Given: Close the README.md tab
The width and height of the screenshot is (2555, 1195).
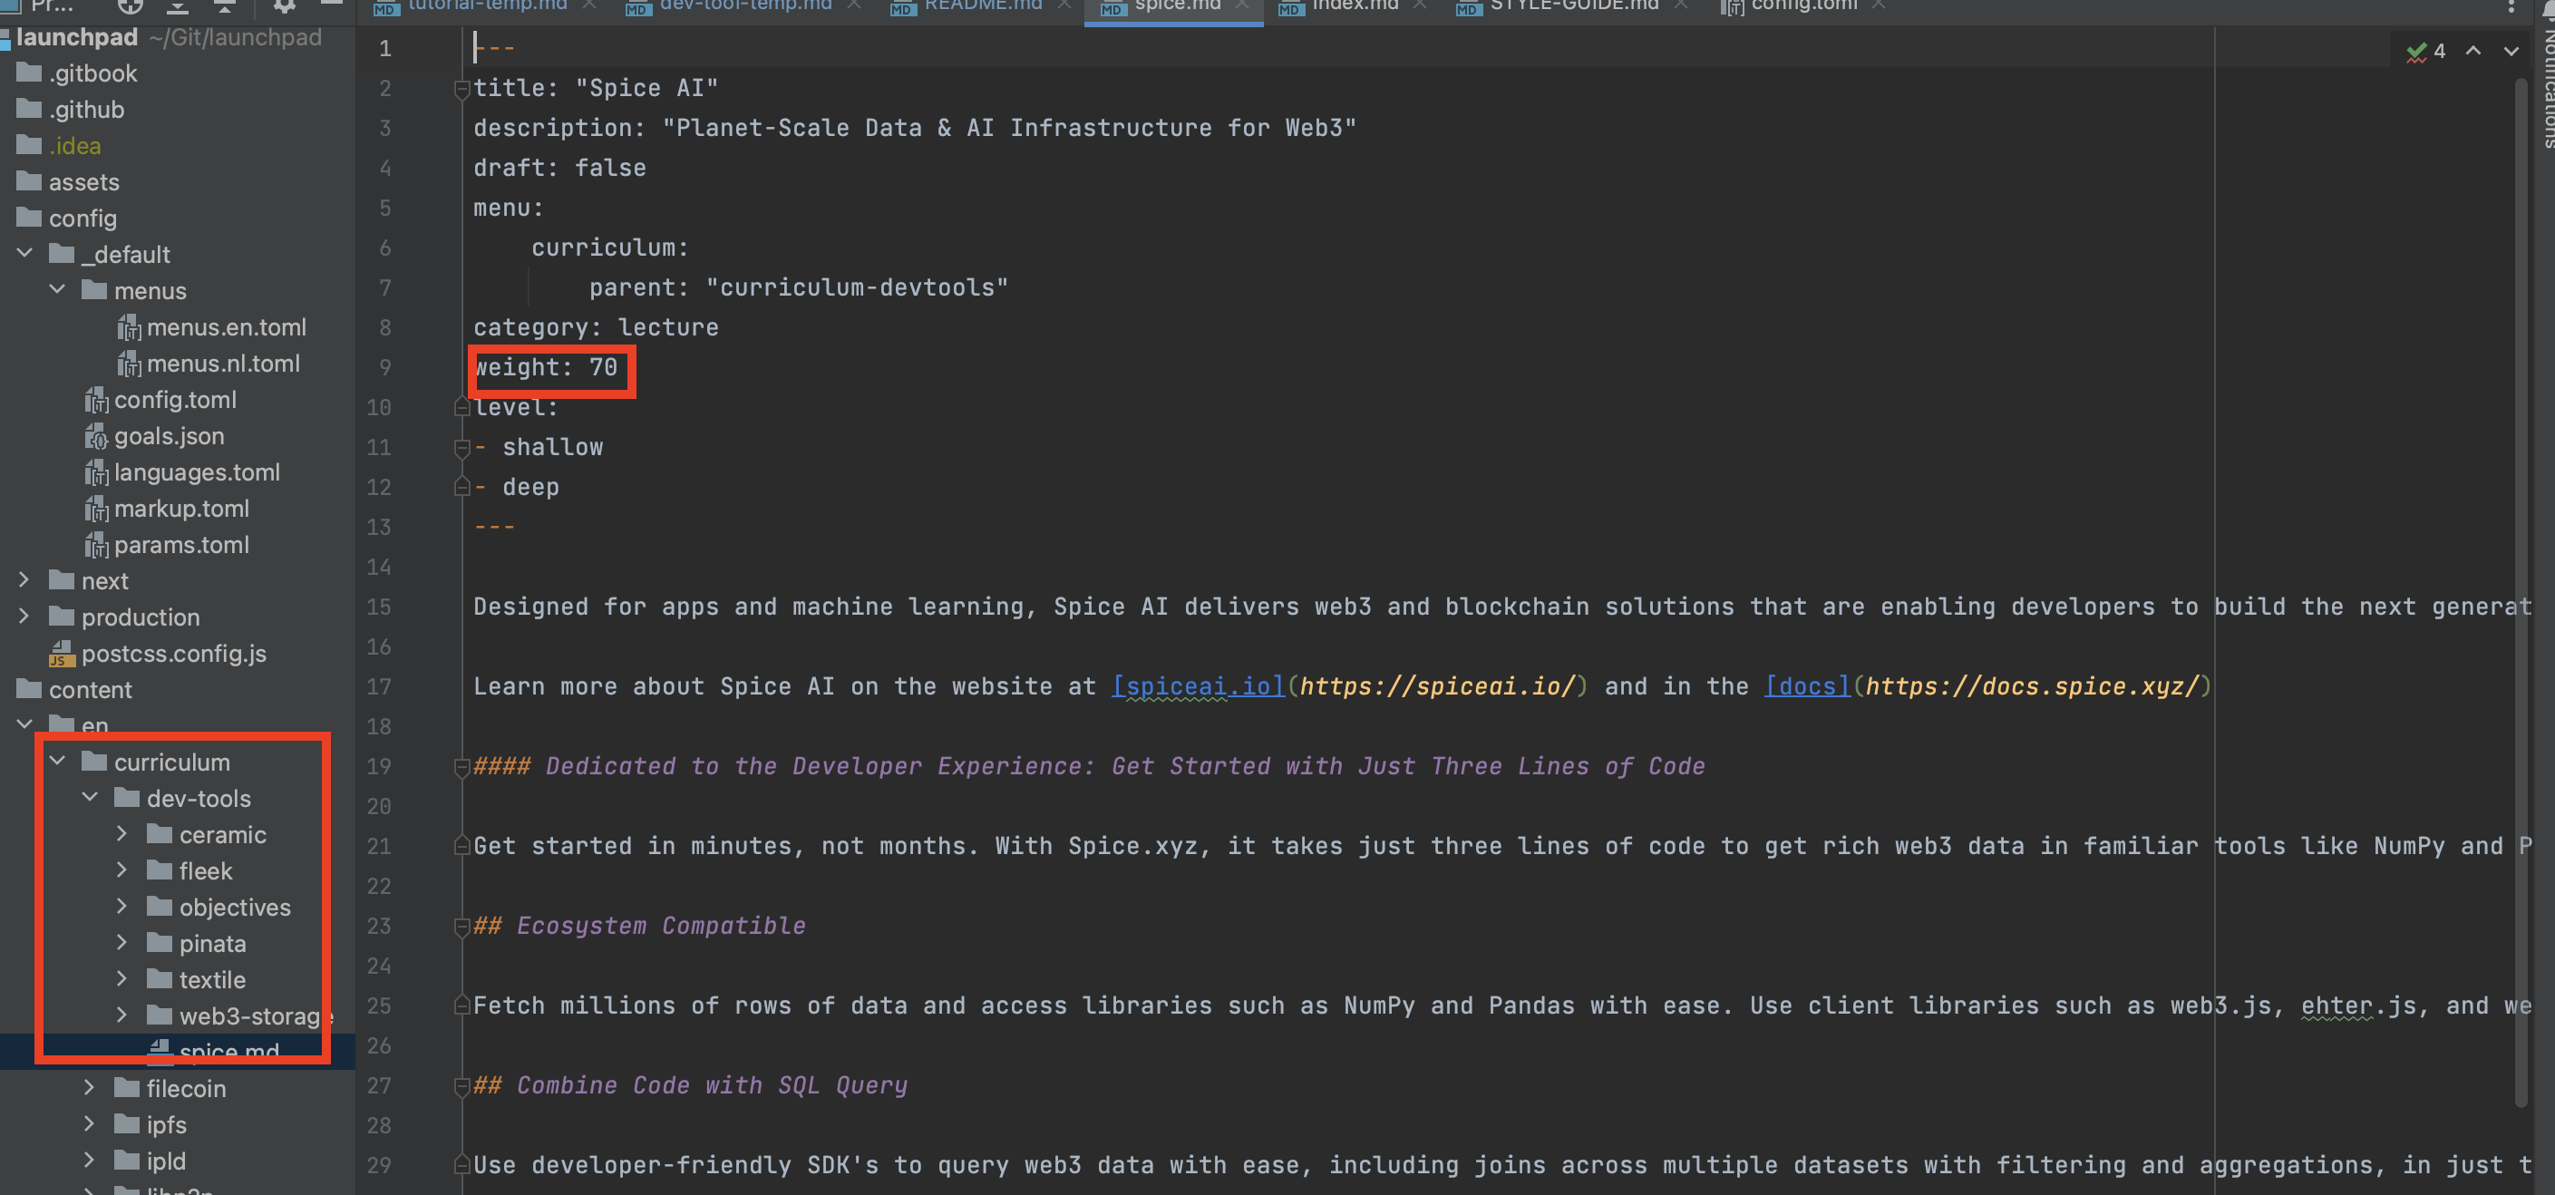Looking at the screenshot, I should point(1064,5).
